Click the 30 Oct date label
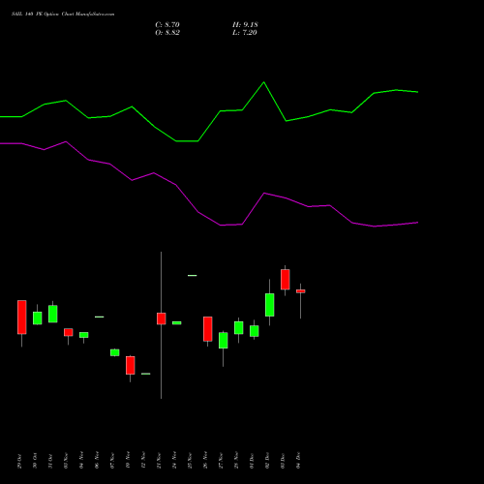The width and height of the screenshot is (484, 484). (x=35, y=461)
